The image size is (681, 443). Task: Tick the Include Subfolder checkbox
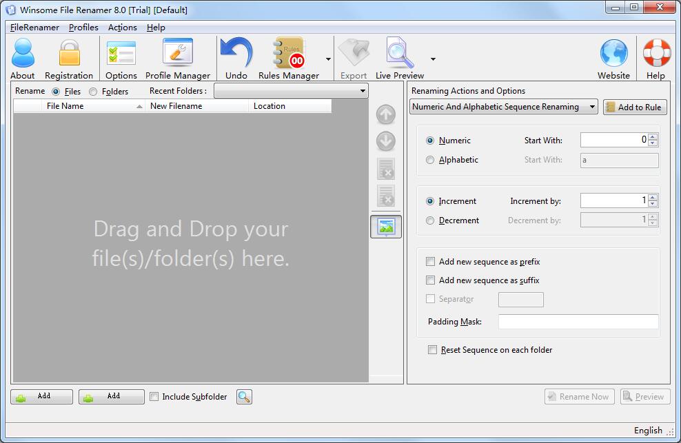[154, 397]
